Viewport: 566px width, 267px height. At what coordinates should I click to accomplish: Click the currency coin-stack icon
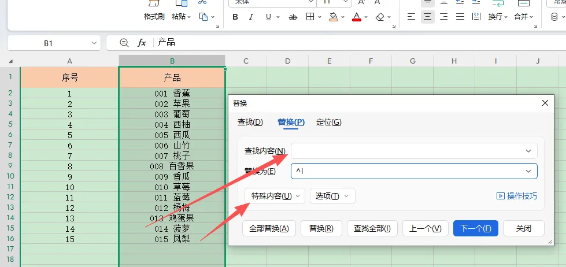[554, 17]
